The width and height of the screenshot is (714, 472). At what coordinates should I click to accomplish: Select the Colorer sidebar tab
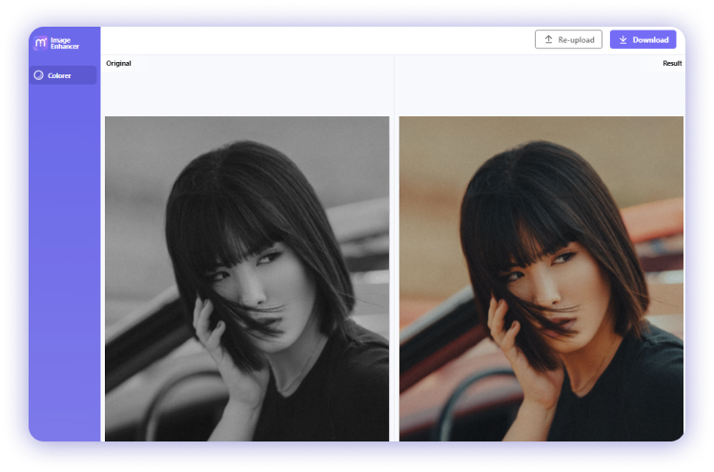62,75
